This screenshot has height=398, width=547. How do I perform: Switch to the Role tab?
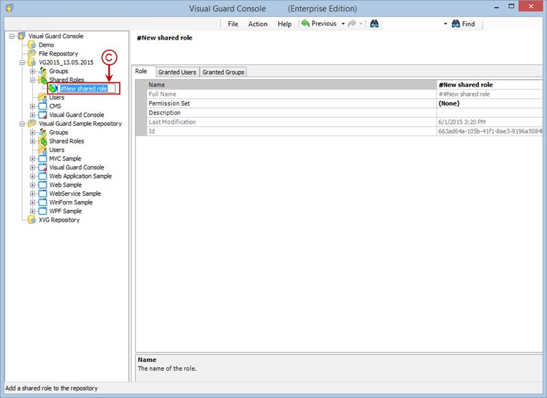(141, 71)
